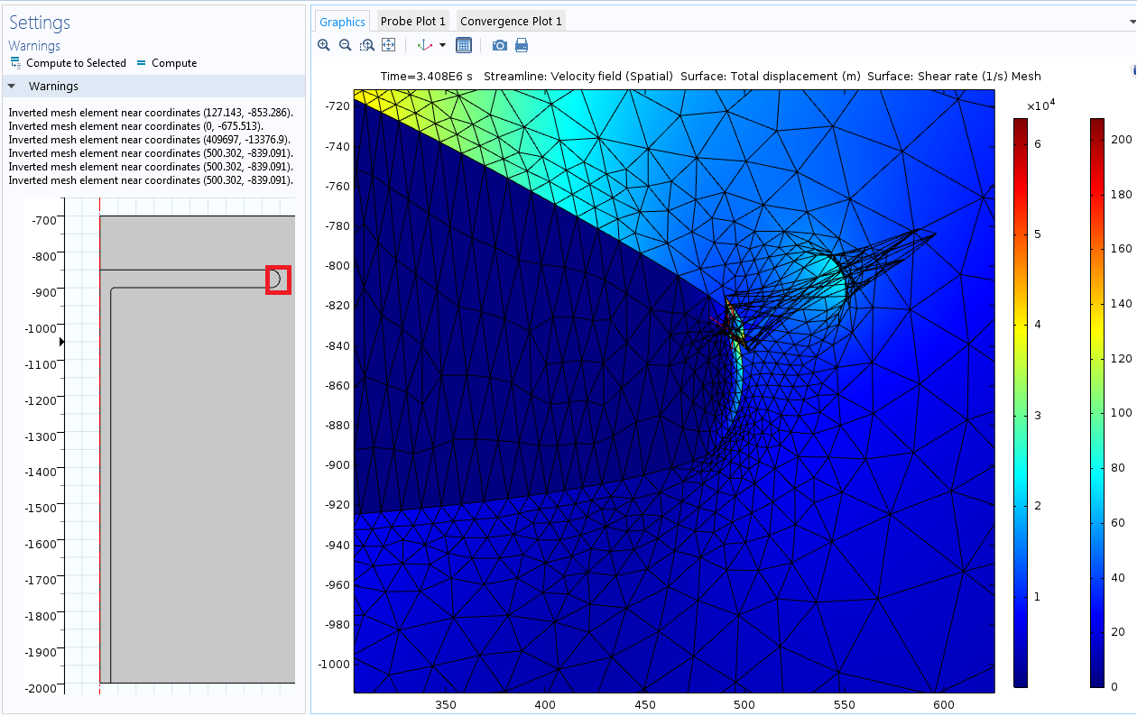The image size is (1137, 716).
Task: Click the Zoom In magnifier icon
Action: pyautogui.click(x=324, y=45)
